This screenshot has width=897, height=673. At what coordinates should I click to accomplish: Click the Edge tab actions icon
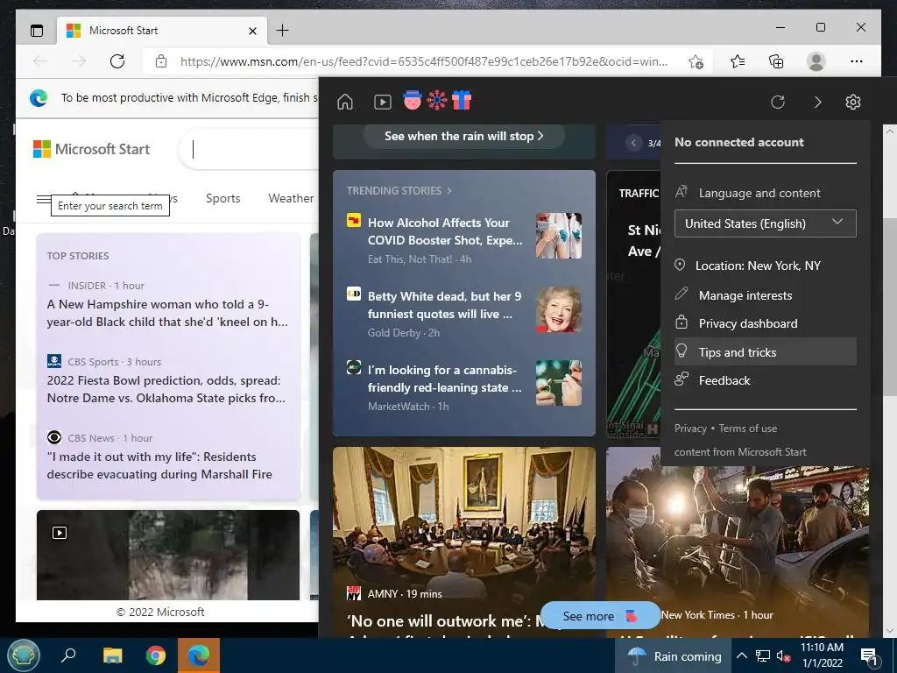pos(37,31)
